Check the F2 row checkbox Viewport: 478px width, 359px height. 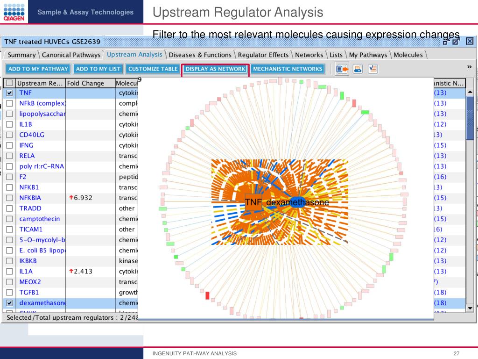click(9, 177)
